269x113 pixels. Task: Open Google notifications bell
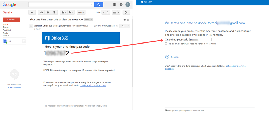pyautogui.click(x=121, y=4)
